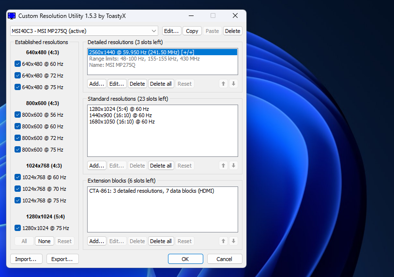Select 1280x1024 (5:4) @ 60 Hz standard resolution
Image resolution: width=394 pixels, height=277 pixels.
[x=162, y=109]
